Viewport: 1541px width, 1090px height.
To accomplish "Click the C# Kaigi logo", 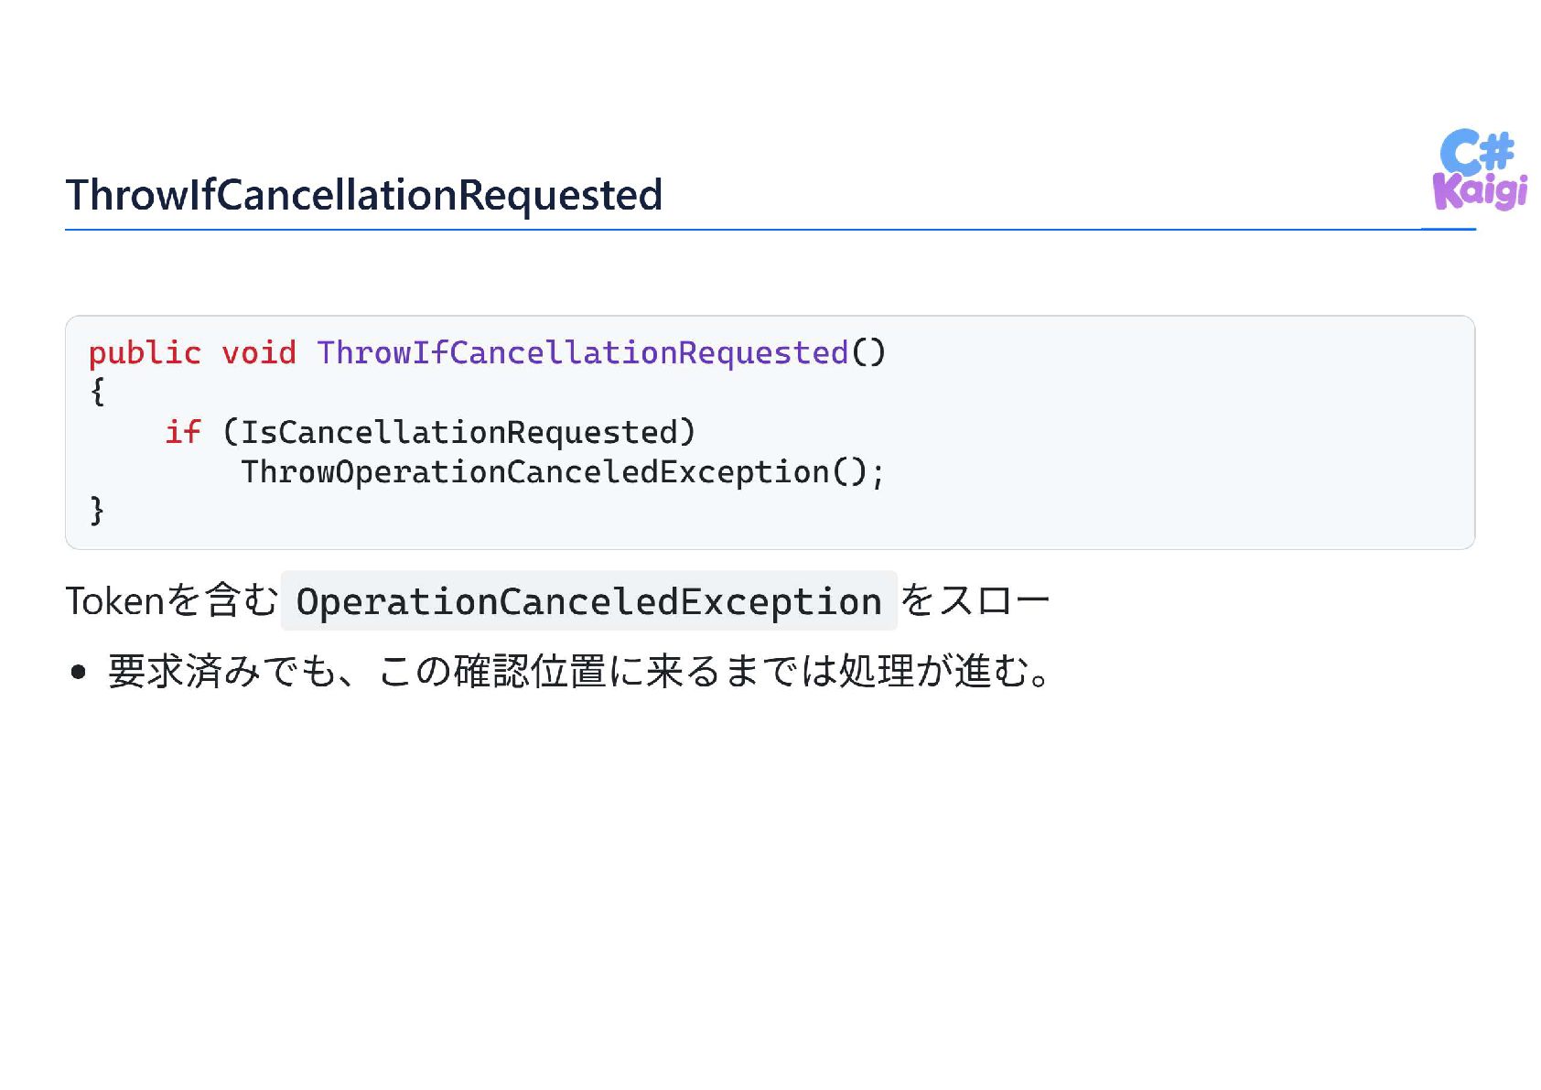I will pos(1480,170).
